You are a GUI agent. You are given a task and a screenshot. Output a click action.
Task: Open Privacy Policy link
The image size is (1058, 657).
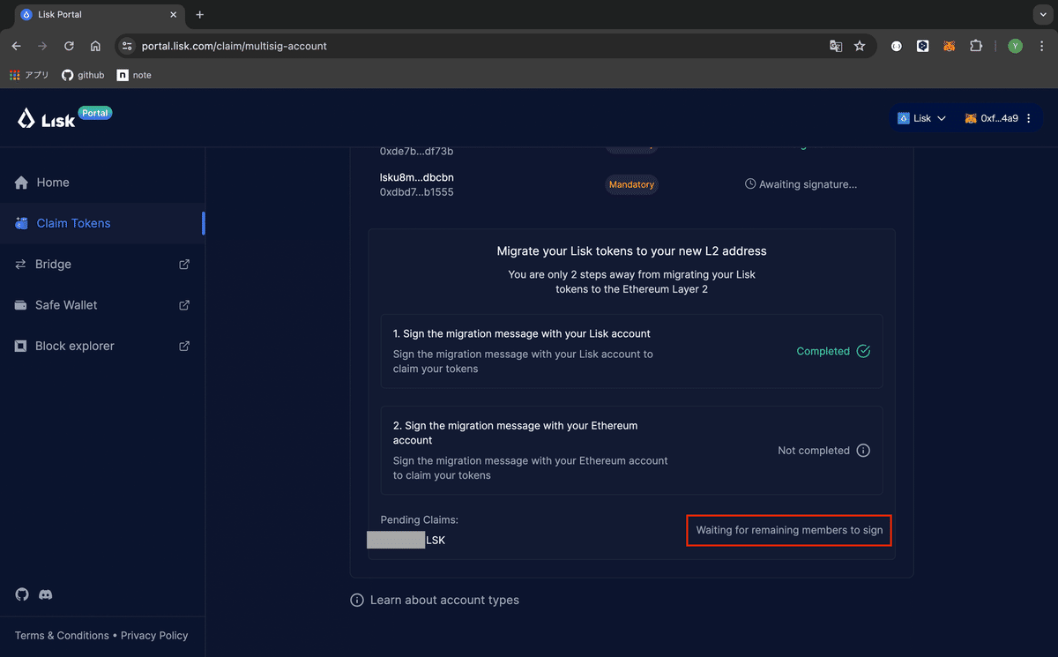[154, 636]
